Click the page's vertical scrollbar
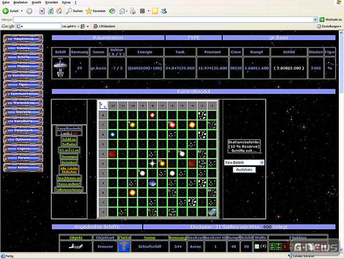 pos(341,142)
